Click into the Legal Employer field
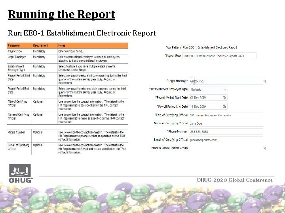285x213 pixels. 226,81
